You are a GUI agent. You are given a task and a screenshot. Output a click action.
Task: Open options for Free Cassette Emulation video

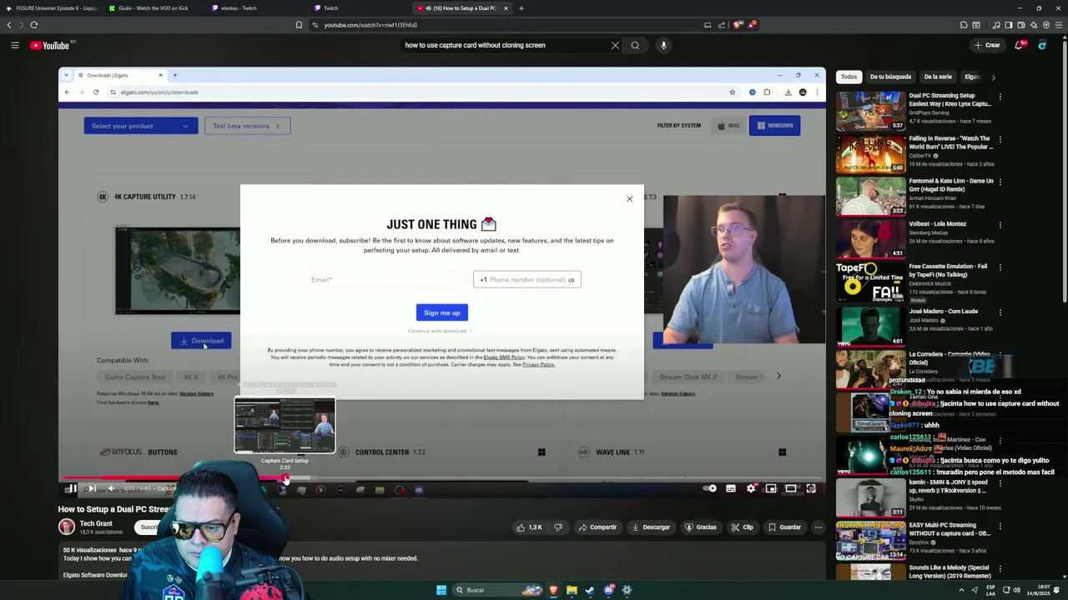(1000, 267)
